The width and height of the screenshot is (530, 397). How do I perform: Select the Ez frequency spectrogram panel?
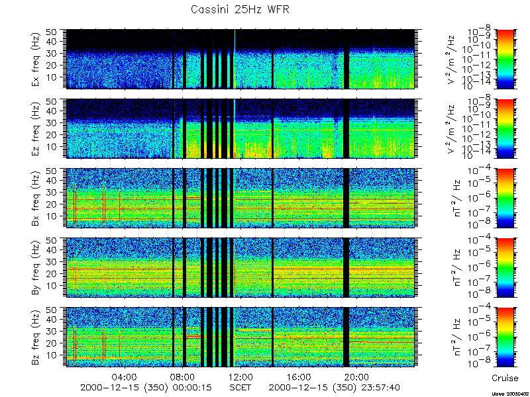pos(240,128)
